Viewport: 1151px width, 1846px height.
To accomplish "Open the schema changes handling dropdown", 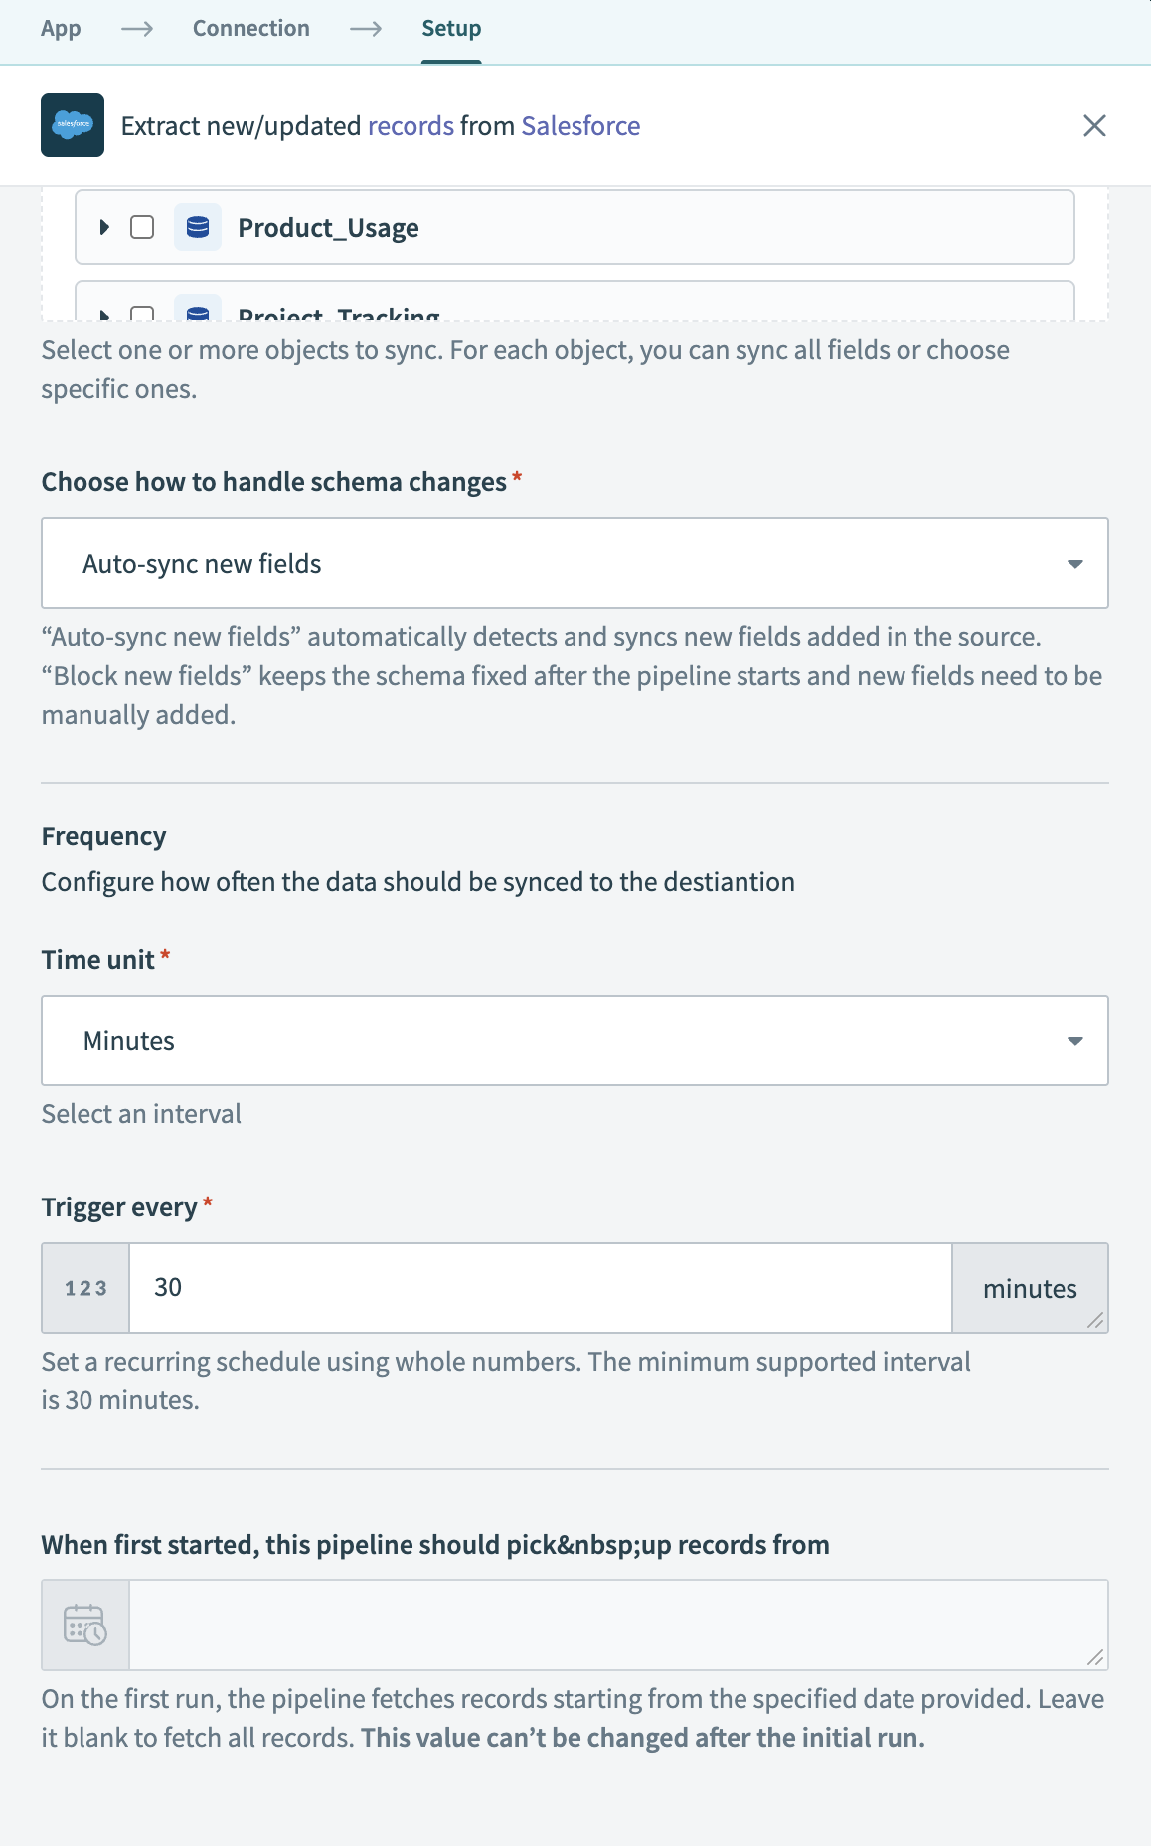I will [575, 563].
